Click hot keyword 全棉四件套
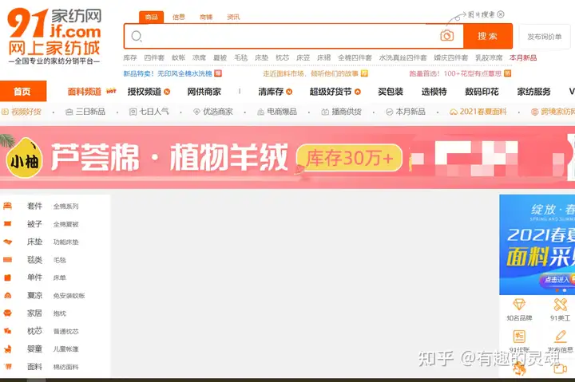The image size is (575, 382). click(355, 57)
